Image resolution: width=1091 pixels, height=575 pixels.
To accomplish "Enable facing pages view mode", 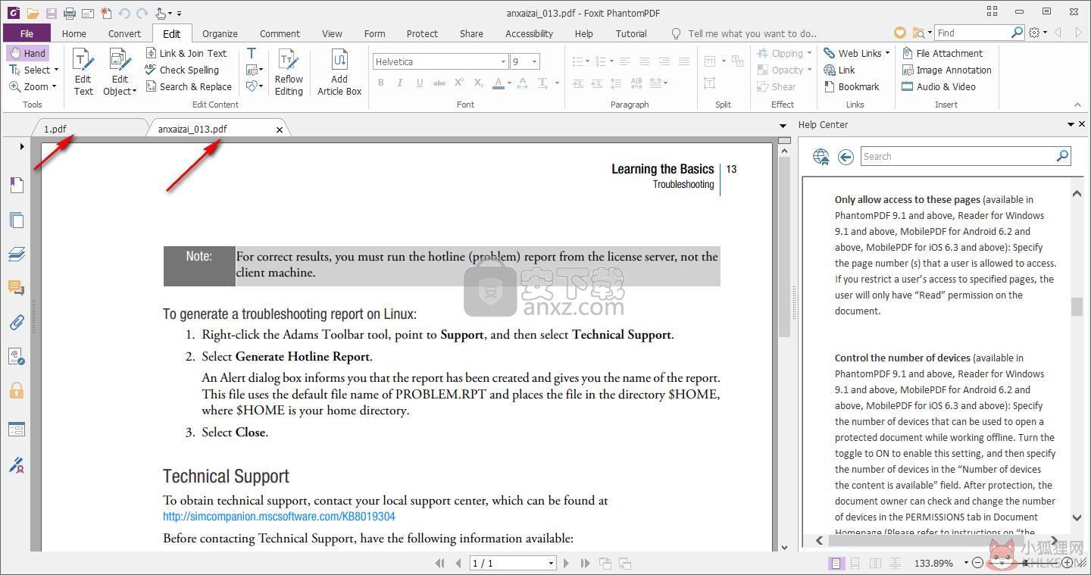I will click(x=875, y=563).
